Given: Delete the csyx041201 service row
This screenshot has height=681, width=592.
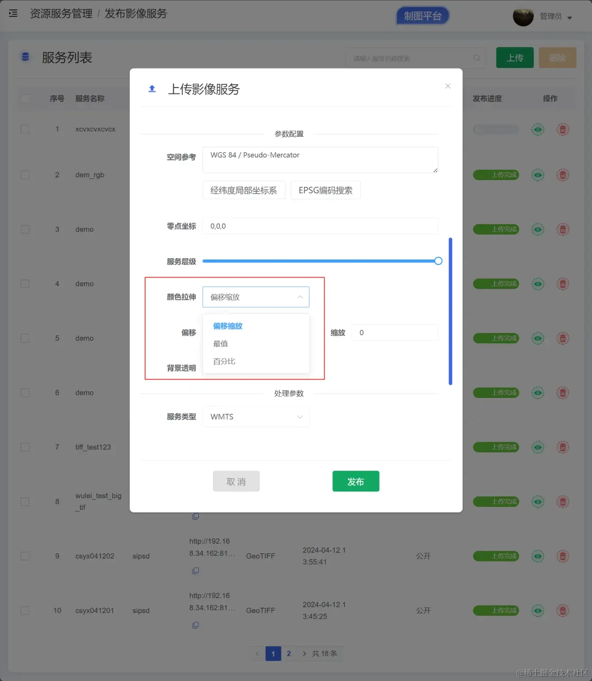Looking at the screenshot, I should coord(563,611).
